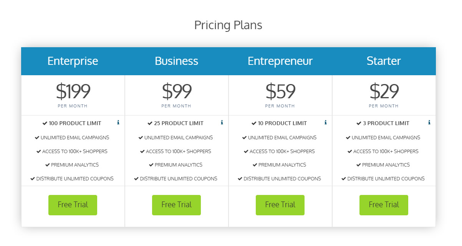
Task: Click the Pricing Plans heading
Action: tap(228, 25)
